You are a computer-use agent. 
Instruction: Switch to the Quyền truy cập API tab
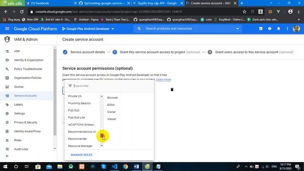[158, 3]
